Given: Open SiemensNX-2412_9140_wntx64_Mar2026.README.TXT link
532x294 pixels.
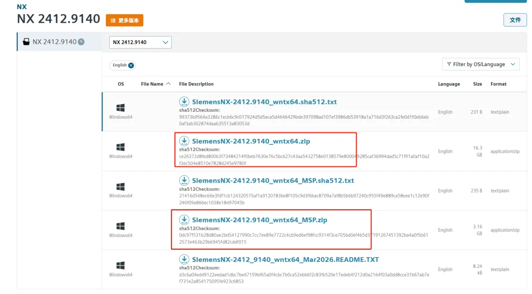Looking at the screenshot, I should click(285, 260).
